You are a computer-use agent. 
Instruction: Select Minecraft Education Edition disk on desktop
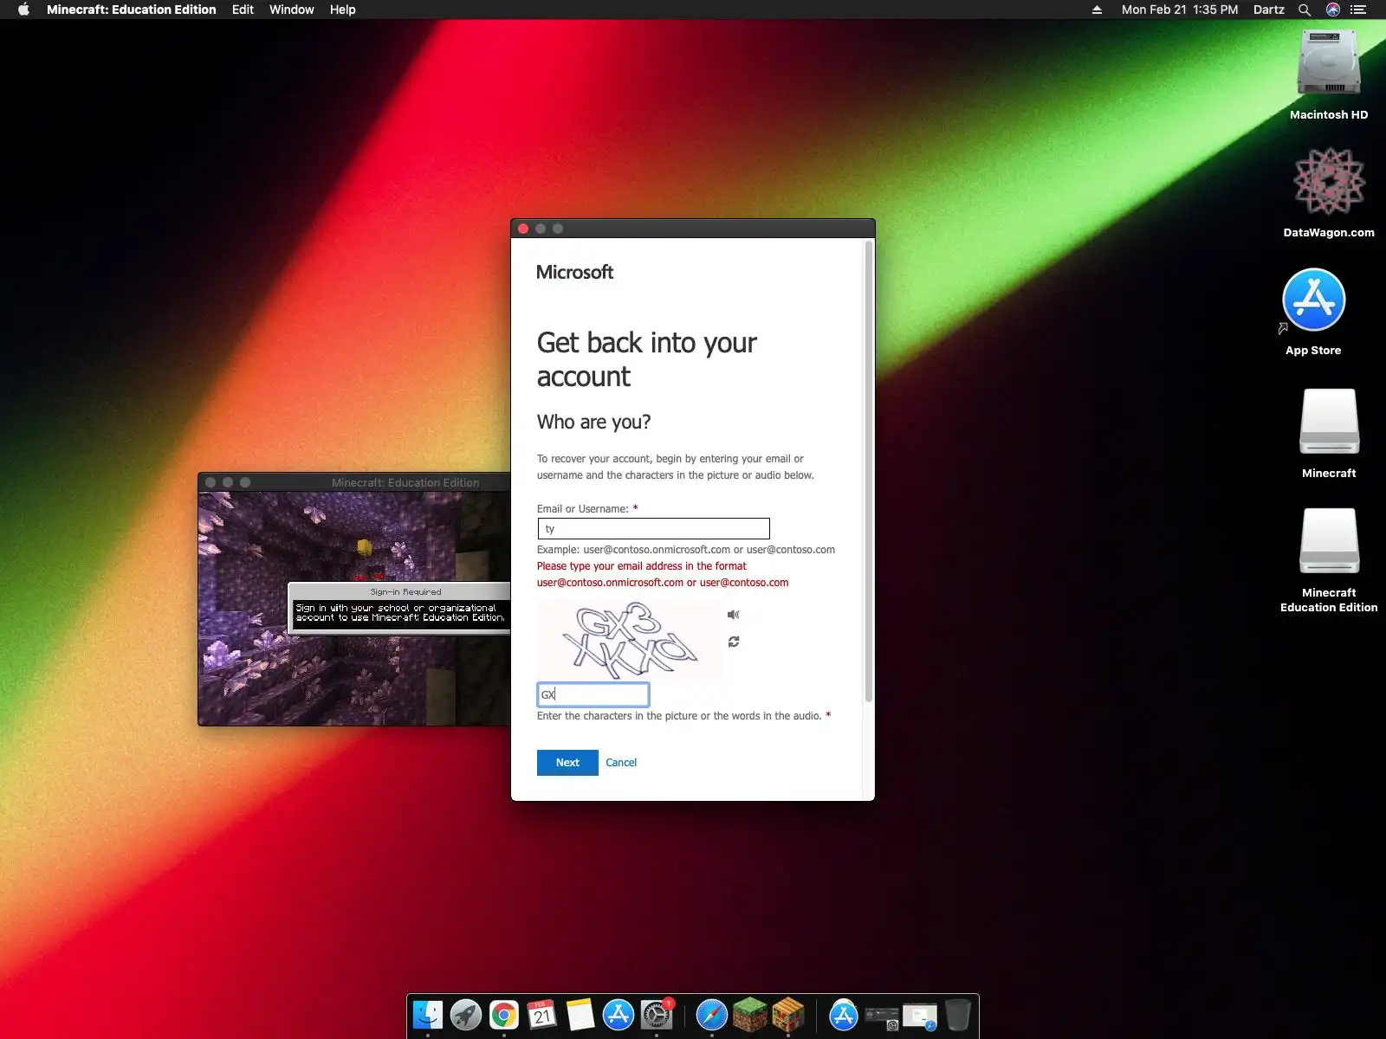pyautogui.click(x=1329, y=560)
